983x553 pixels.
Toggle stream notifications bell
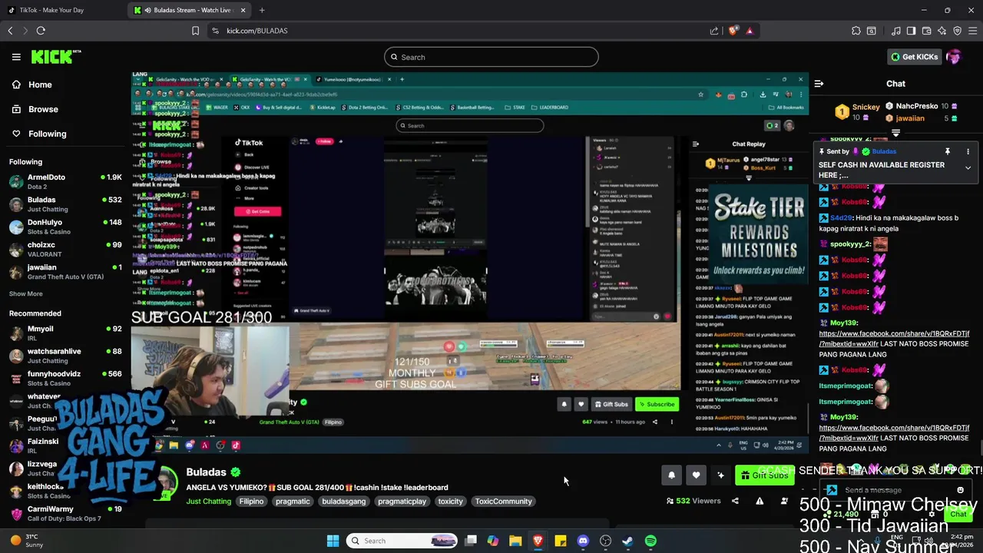[671, 475]
